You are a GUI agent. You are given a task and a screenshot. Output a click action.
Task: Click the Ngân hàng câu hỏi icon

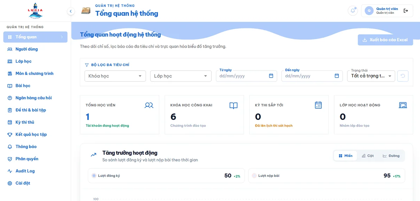pos(10,98)
